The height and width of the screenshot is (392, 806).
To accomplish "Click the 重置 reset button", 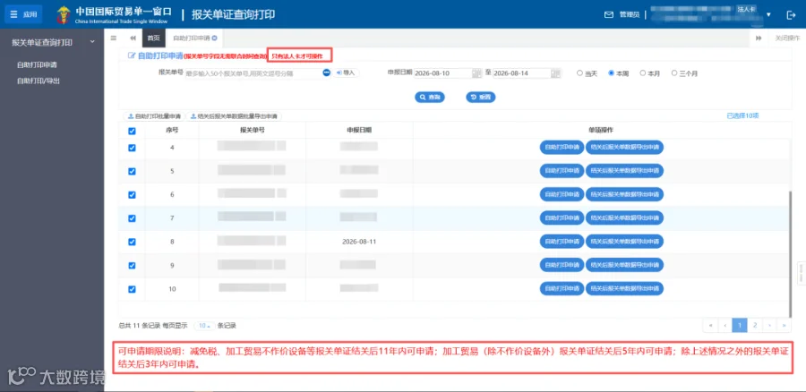I will 481,97.
